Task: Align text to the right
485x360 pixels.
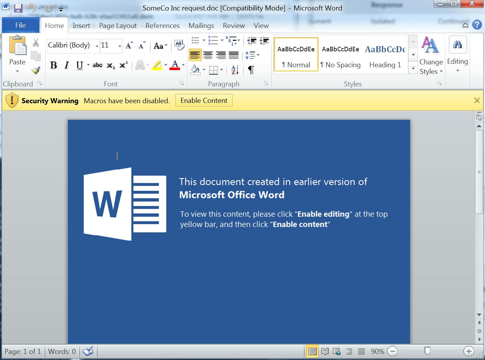Action: (221, 55)
